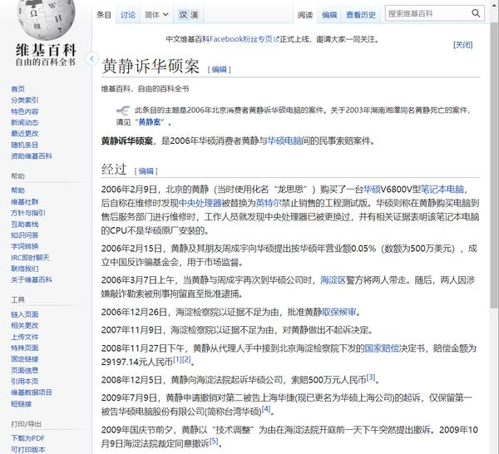Open the 笔记本电脑 link
The height and width of the screenshot is (454, 499).
(x=442, y=190)
